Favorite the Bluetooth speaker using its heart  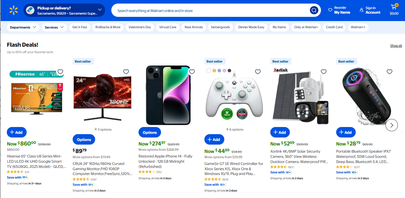pyautogui.click(x=389, y=72)
